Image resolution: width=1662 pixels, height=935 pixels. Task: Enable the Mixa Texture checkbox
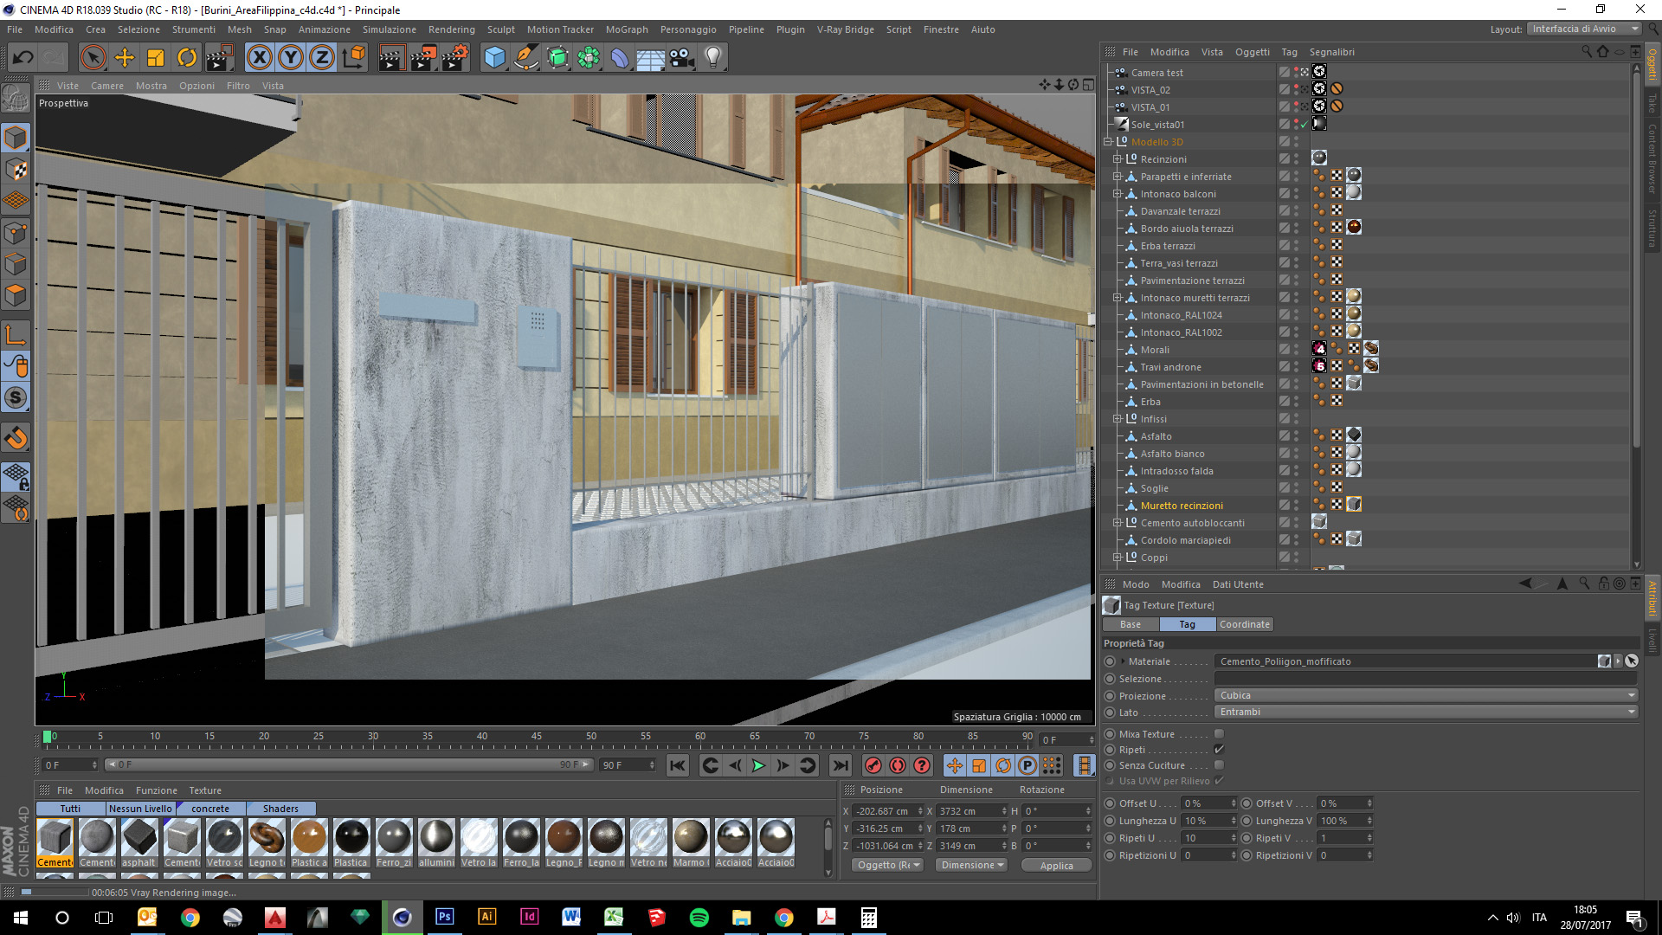pyautogui.click(x=1219, y=734)
